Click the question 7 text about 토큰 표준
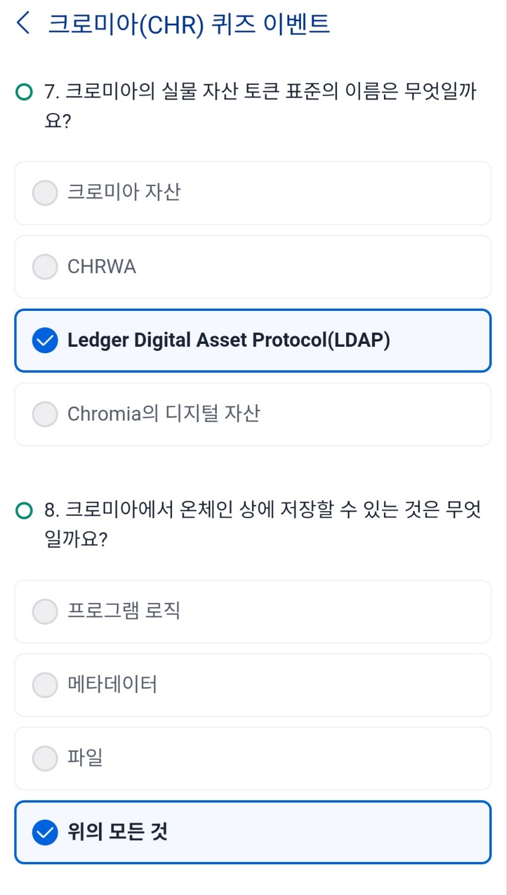This screenshot has width=507, height=895. (x=260, y=92)
